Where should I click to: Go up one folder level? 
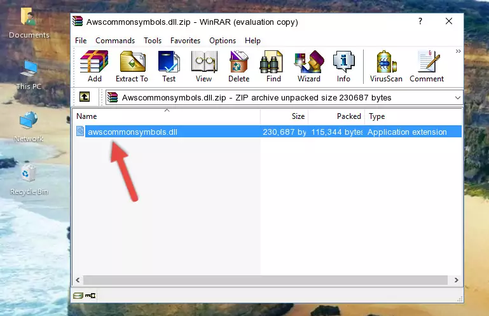coord(85,97)
